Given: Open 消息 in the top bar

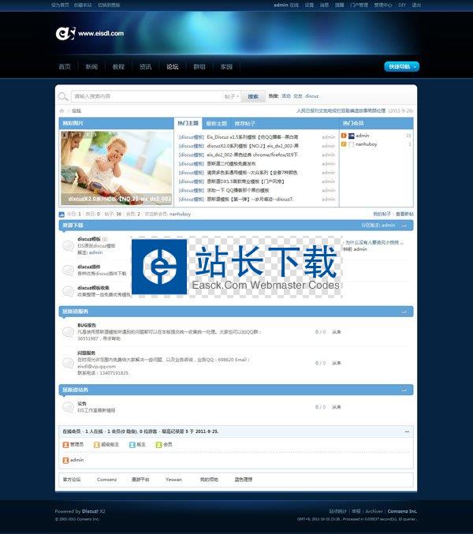Looking at the screenshot, I should [324, 5].
